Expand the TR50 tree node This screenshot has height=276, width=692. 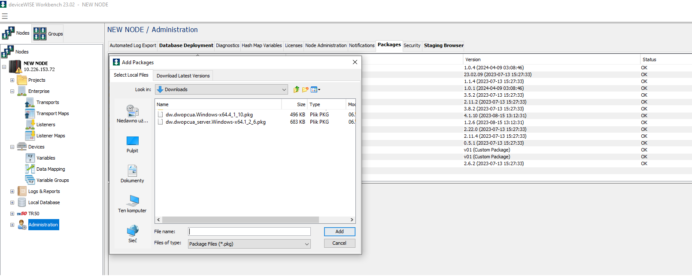pyautogui.click(x=12, y=214)
